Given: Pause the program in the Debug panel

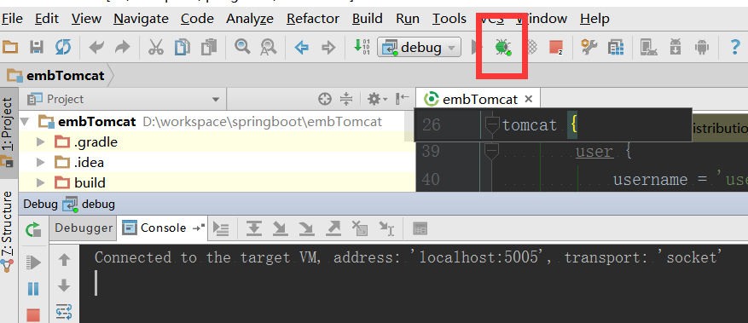Looking at the screenshot, I should 33,289.
